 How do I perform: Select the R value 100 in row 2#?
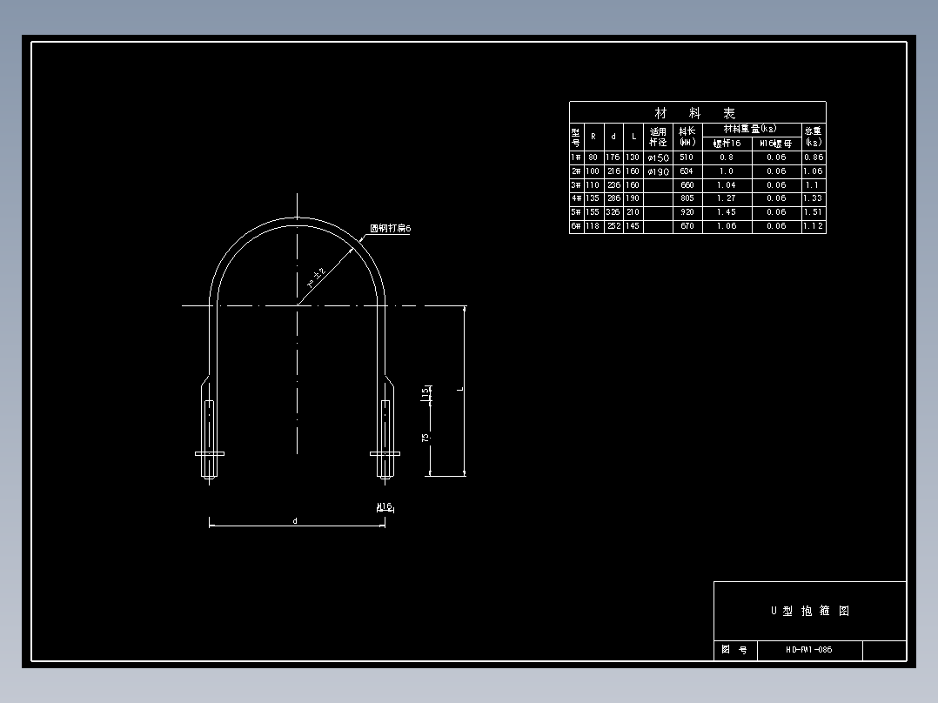pos(593,171)
